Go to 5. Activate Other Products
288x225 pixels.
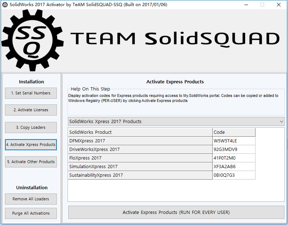coord(31,162)
